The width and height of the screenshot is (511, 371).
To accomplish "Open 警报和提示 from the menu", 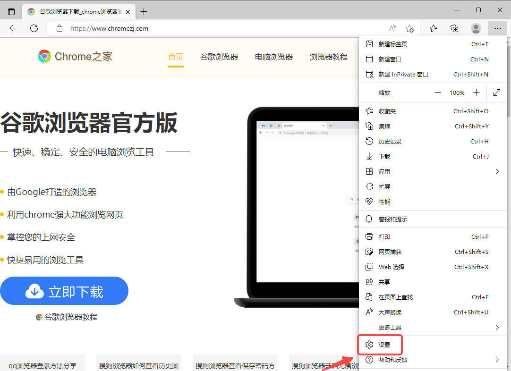I will (x=433, y=219).
